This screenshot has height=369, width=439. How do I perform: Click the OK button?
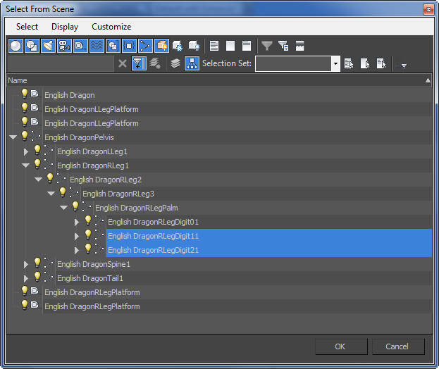click(x=341, y=346)
